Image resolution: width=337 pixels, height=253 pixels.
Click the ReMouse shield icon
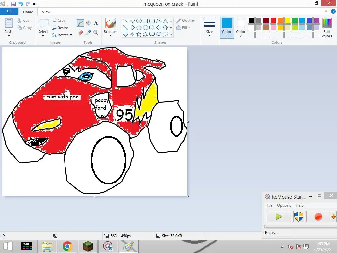click(x=298, y=216)
